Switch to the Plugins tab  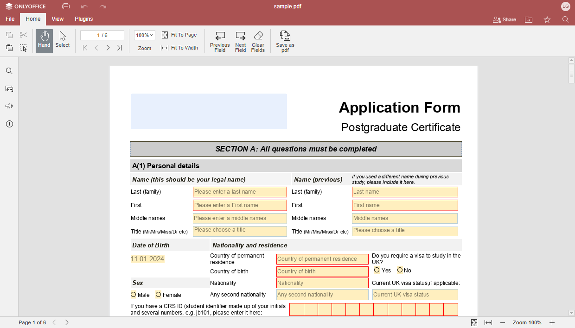click(84, 19)
